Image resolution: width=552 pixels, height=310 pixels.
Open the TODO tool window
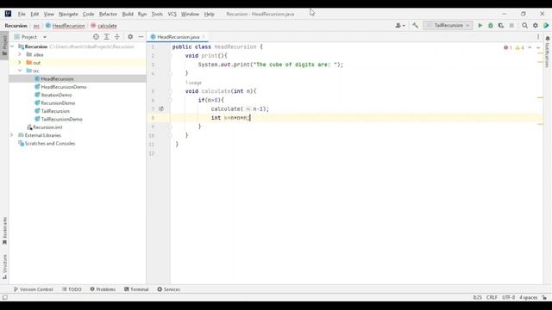coord(72,289)
